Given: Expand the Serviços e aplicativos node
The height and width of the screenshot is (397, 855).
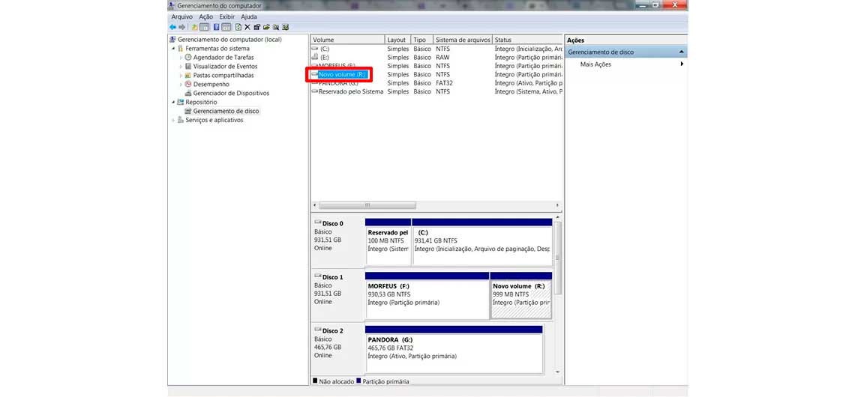Looking at the screenshot, I should (174, 120).
